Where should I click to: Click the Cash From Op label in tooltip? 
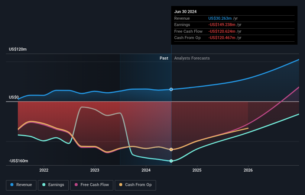[x=187, y=38]
